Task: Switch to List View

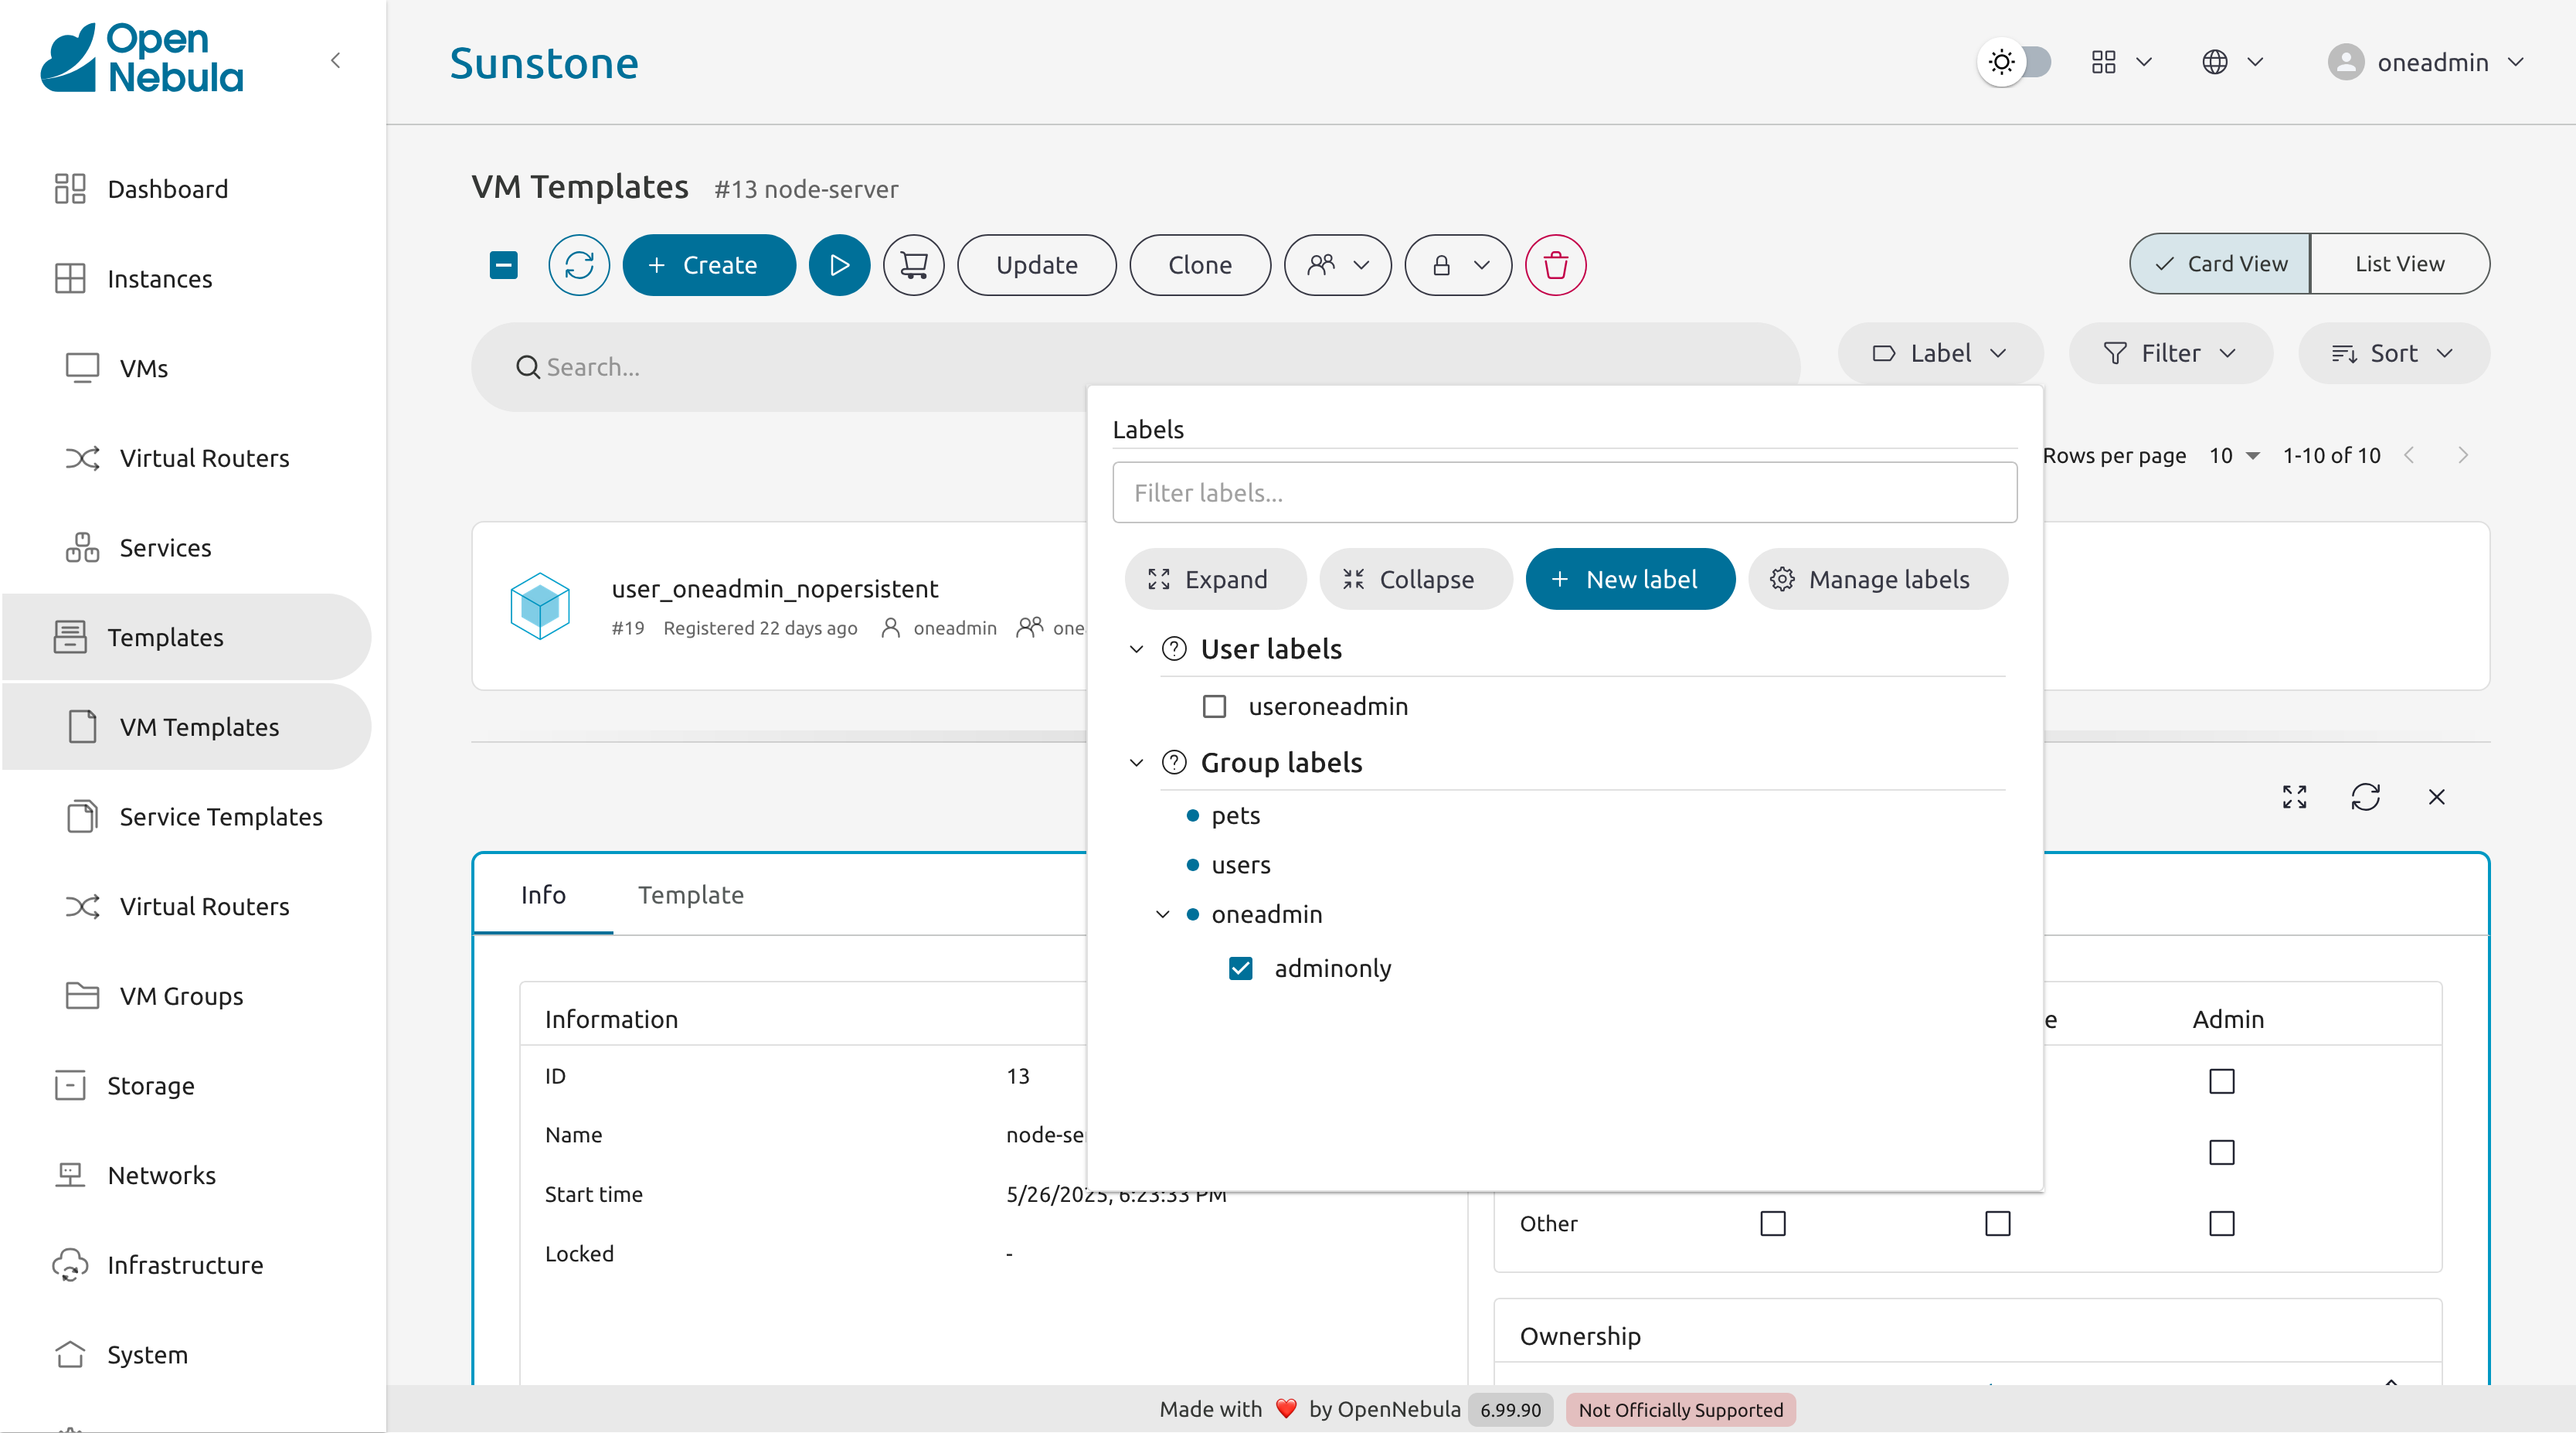Action: [2399, 264]
